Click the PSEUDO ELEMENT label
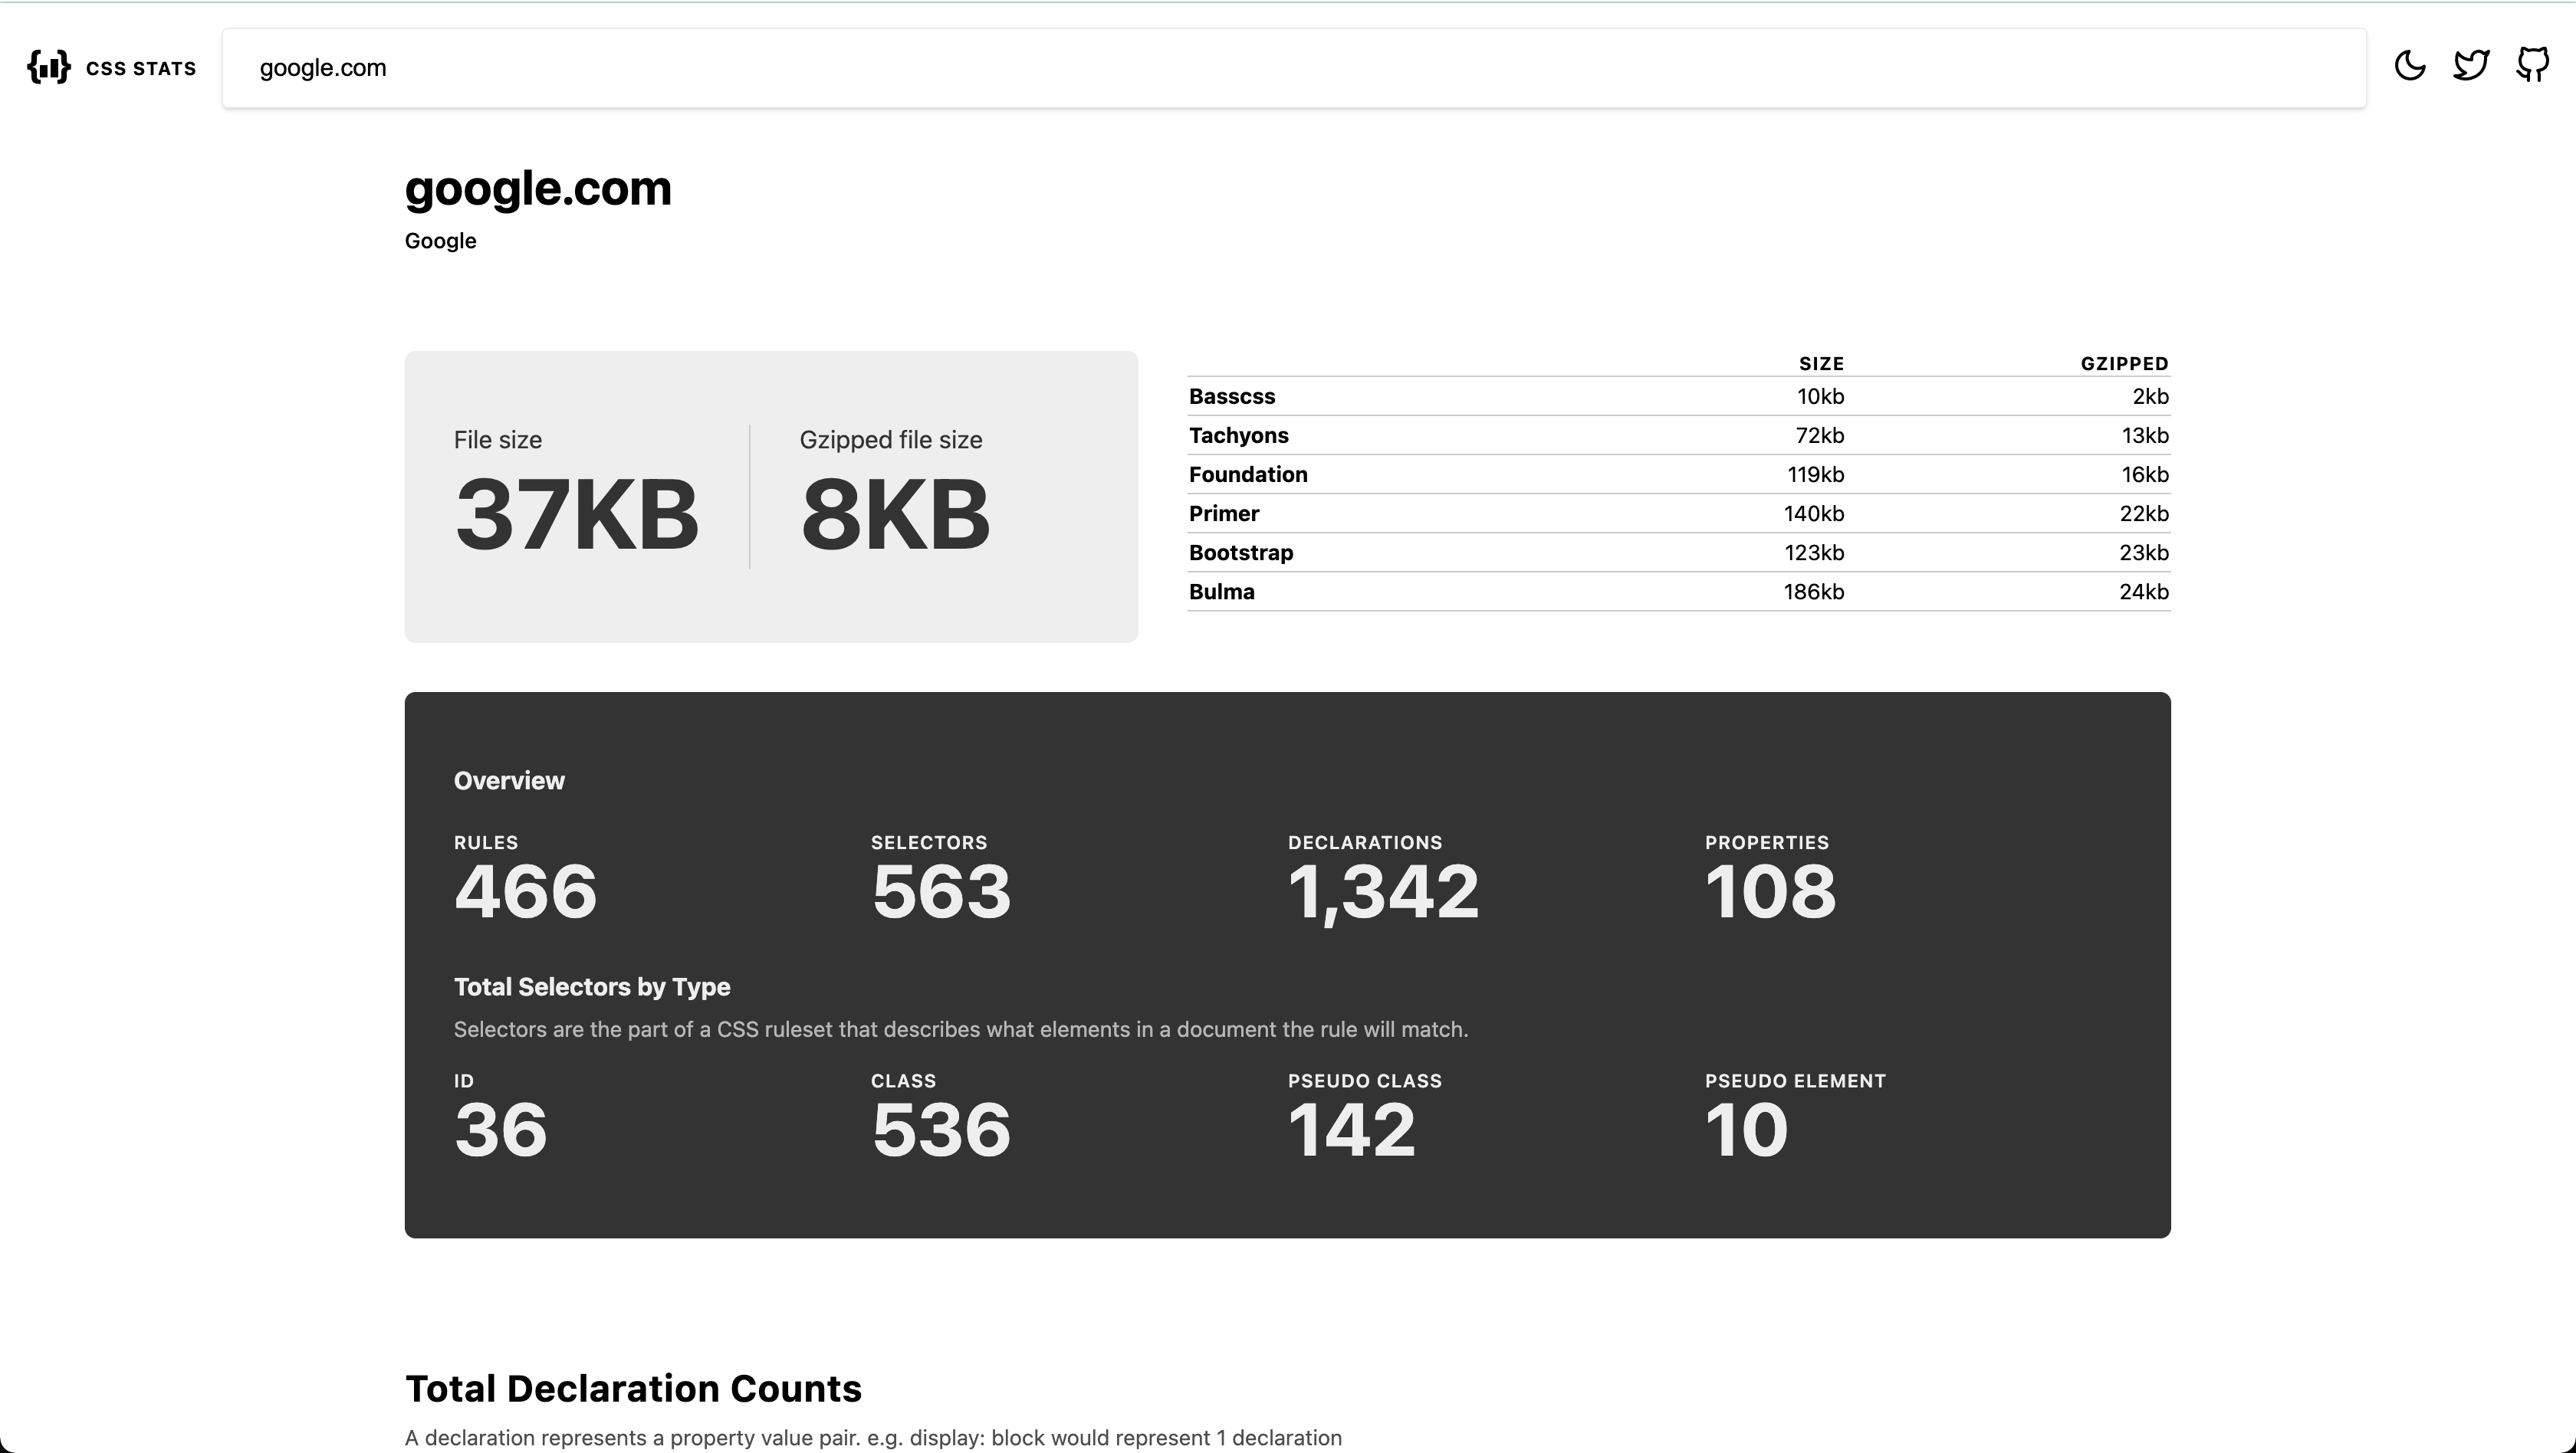Image resolution: width=2576 pixels, height=1453 pixels. click(x=1796, y=1081)
